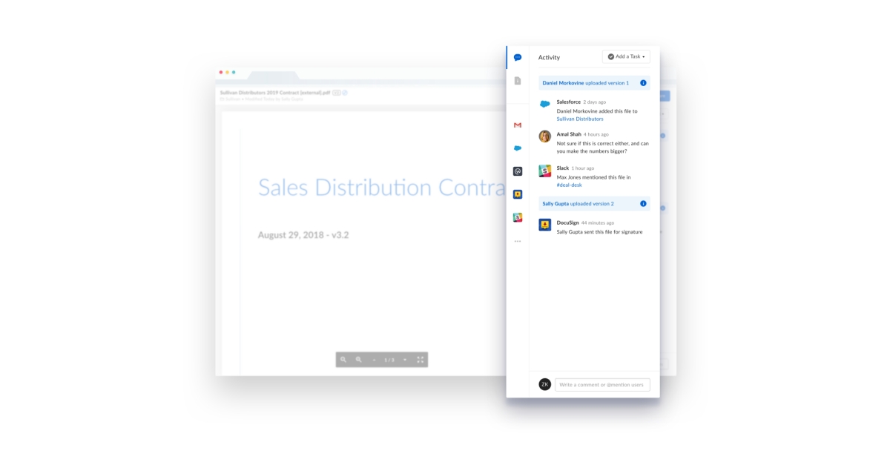Click the Slack integration icon
Viewport: 890px width, 465px height.
518,218
